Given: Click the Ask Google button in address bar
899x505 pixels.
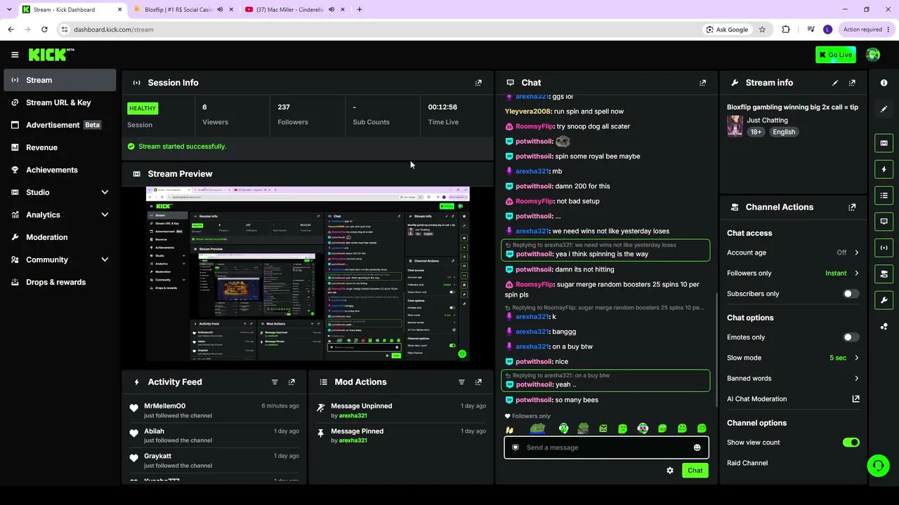Looking at the screenshot, I should click(x=726, y=29).
